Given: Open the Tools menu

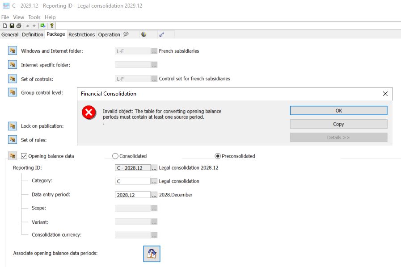Looking at the screenshot, I should coord(34,17).
